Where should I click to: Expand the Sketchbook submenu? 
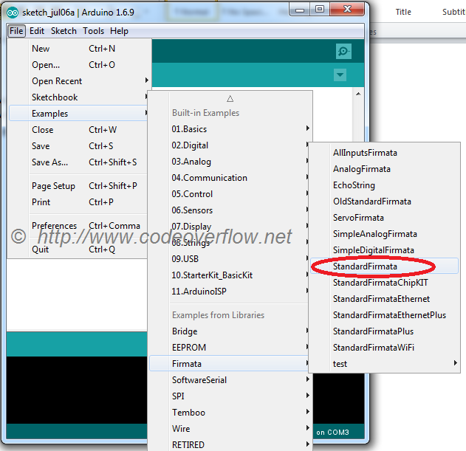coord(78,97)
